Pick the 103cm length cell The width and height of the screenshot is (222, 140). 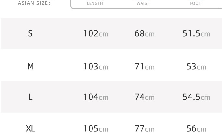click(x=96, y=66)
